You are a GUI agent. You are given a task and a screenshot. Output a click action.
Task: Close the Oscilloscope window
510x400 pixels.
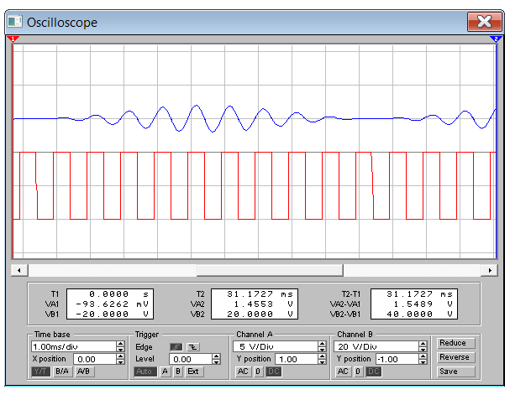coord(484,22)
